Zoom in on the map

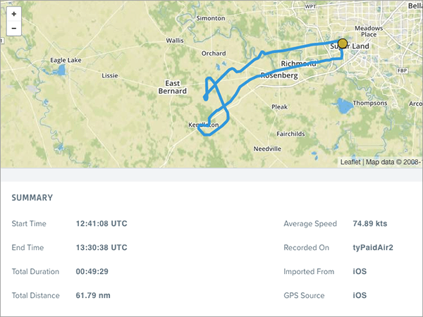point(13,14)
